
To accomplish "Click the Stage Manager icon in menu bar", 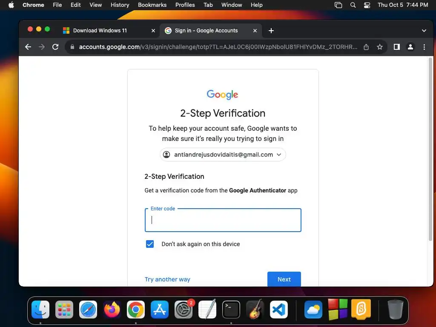I will click(338, 5).
